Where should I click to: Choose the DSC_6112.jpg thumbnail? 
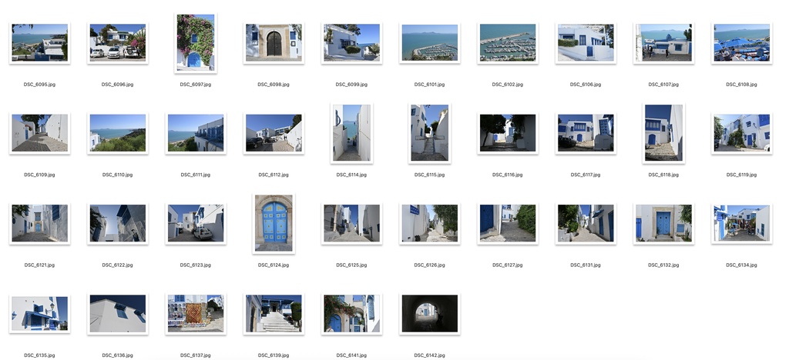pyautogui.click(x=274, y=133)
